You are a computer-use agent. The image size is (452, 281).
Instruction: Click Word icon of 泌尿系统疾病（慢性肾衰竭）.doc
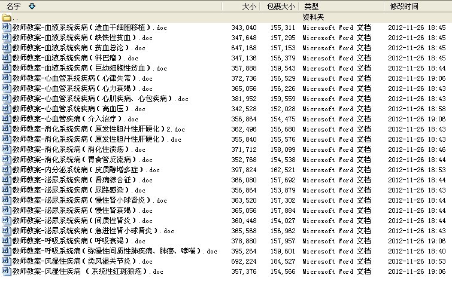[x=7, y=210]
